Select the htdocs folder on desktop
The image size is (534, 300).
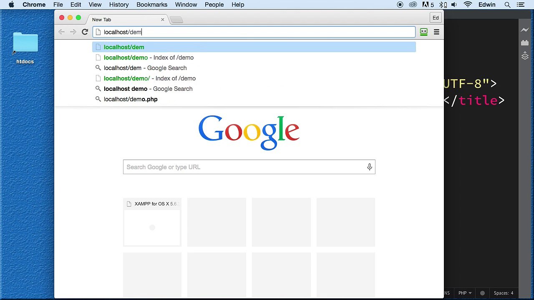25,49
